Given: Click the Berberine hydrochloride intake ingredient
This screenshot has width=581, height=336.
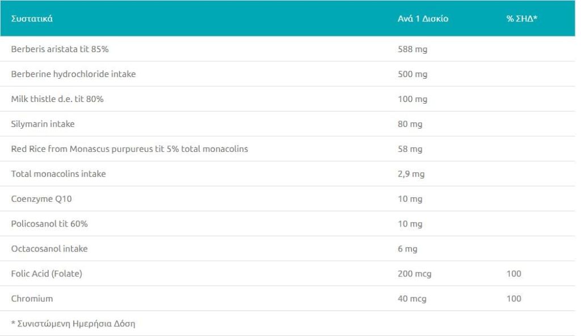Looking at the screenshot, I should click(73, 74).
